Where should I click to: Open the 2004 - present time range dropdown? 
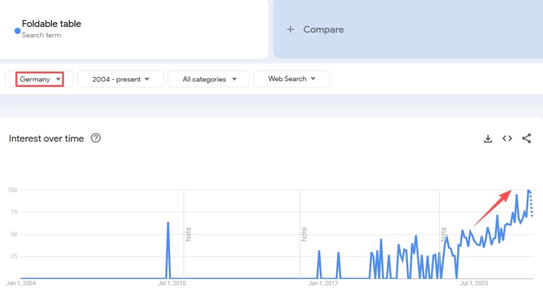[x=120, y=79]
